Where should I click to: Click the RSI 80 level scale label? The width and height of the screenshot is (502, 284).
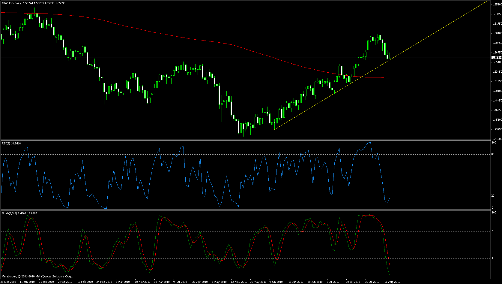493,155
